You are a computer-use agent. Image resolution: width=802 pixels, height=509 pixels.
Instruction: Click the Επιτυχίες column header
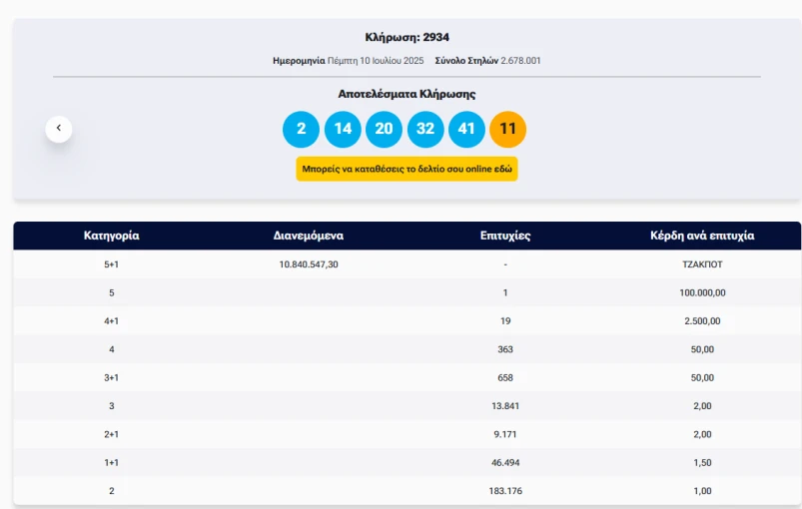(505, 236)
